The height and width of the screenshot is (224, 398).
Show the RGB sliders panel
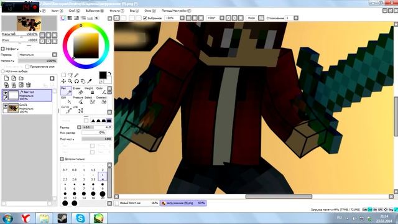(x=70, y=18)
